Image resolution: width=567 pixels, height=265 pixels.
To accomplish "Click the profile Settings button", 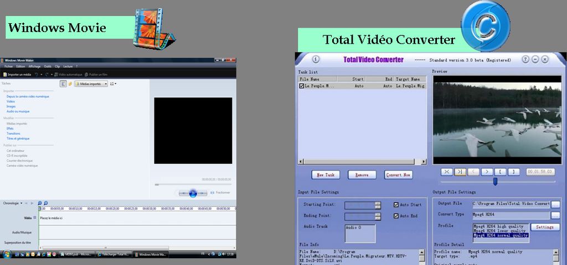I will (x=545, y=227).
